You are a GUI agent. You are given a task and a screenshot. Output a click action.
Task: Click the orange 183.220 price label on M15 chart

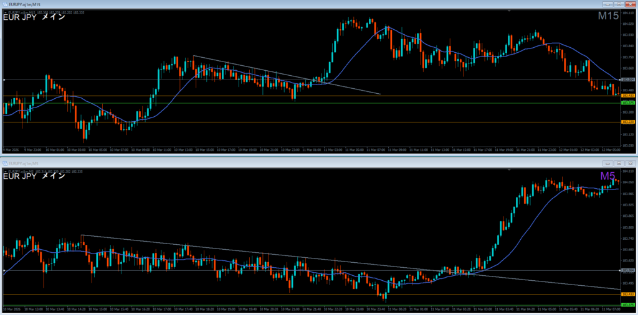click(627, 122)
